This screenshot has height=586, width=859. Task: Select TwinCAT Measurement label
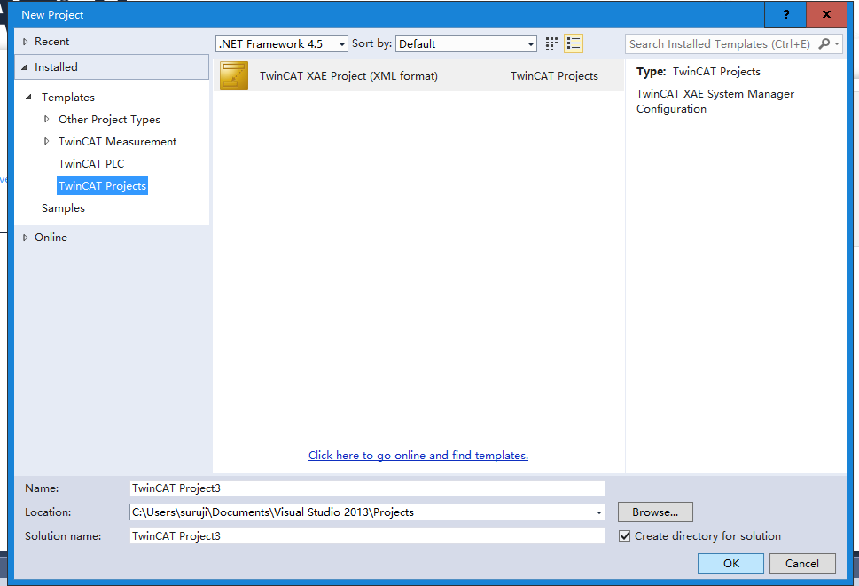pyautogui.click(x=117, y=141)
